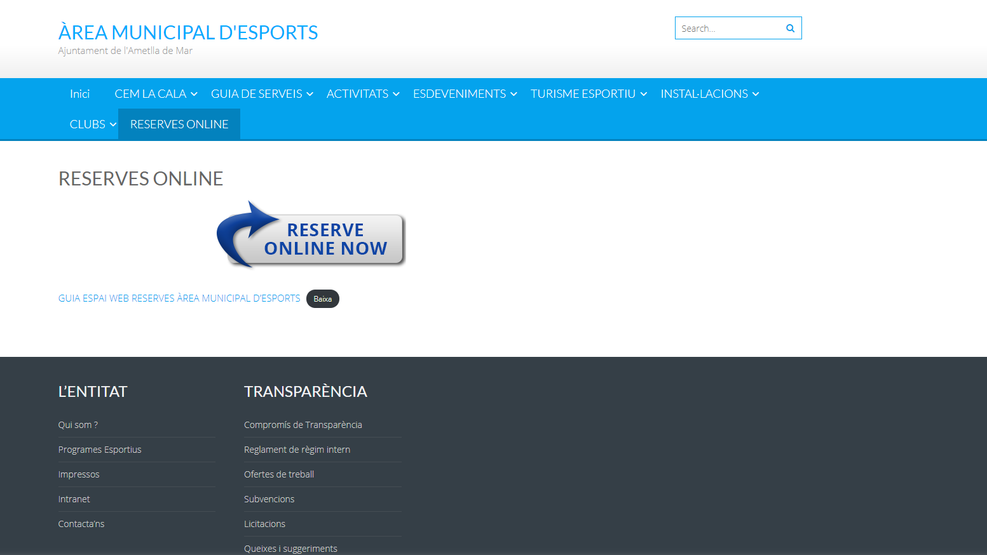Open the ESDEVENIMENTS menu
Viewport: 987px width, 555px height.
(459, 94)
